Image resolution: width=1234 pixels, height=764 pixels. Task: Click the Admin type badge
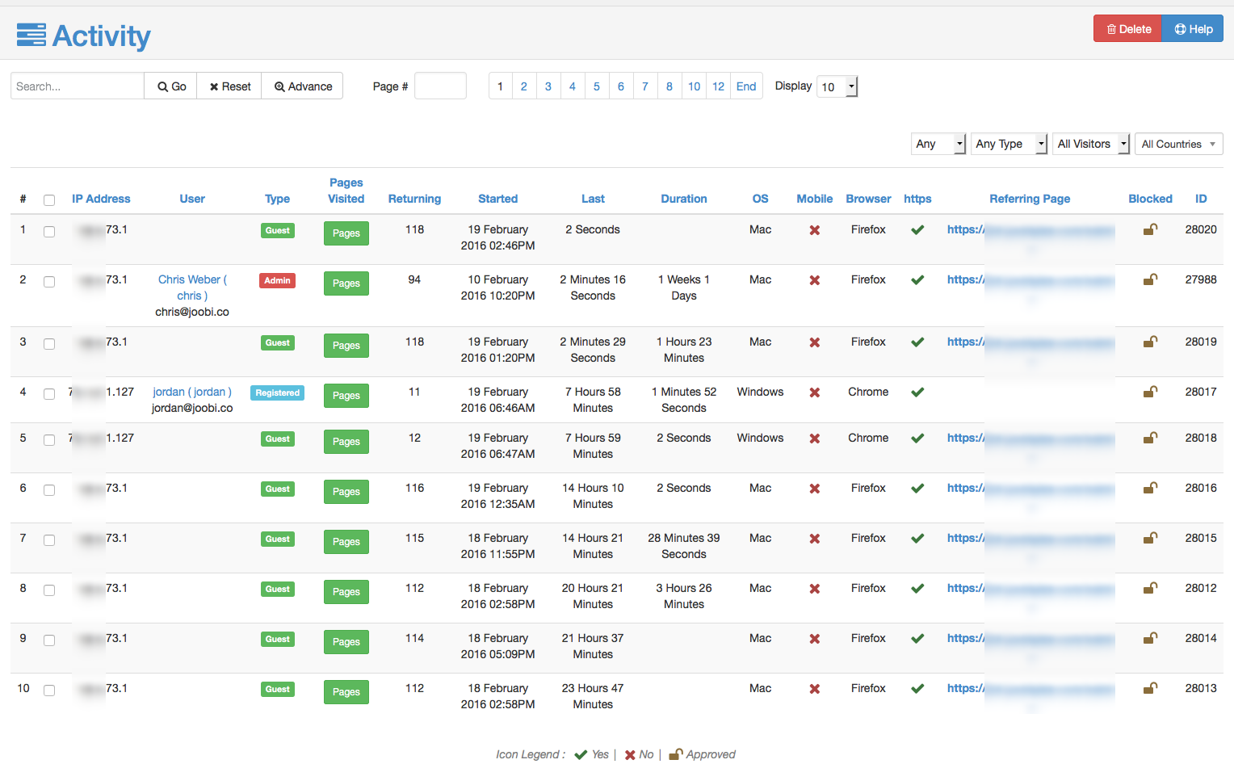pyautogui.click(x=278, y=281)
